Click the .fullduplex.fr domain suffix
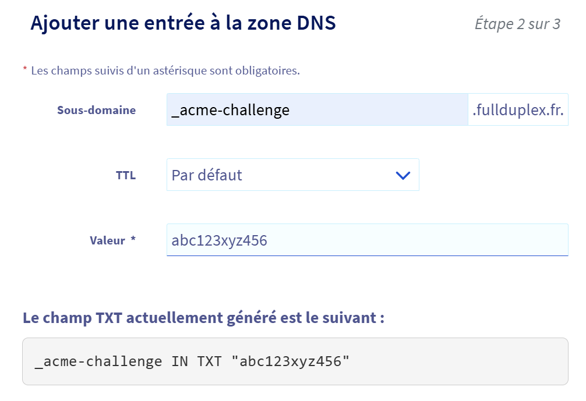This screenshot has width=586, height=401. 518,109
